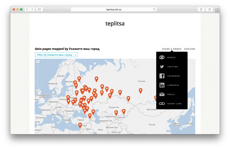The height and width of the screenshot is (149, 230).
Task: Open the Filter by Укажите ваш город dropdown
Action: coord(56,55)
